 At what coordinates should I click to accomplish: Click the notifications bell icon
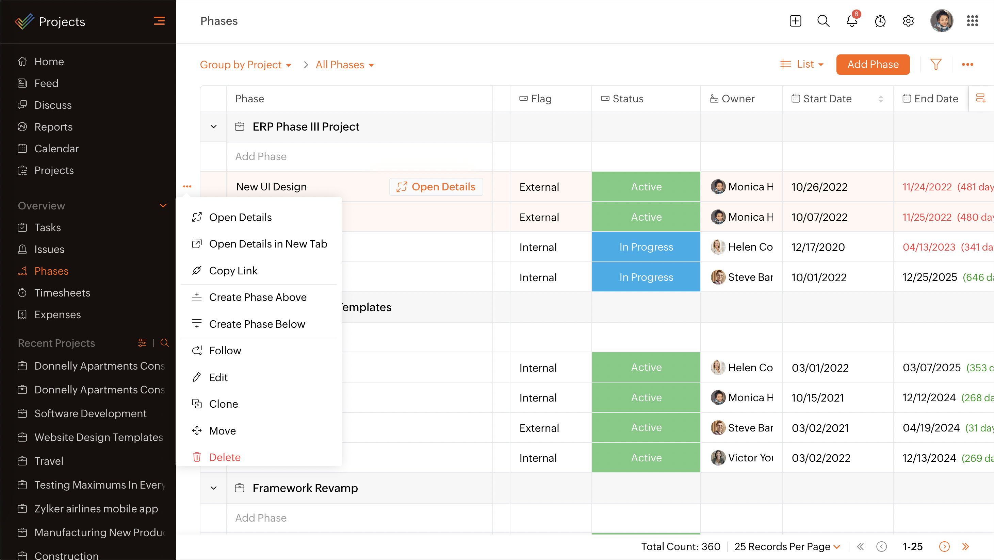click(x=852, y=21)
